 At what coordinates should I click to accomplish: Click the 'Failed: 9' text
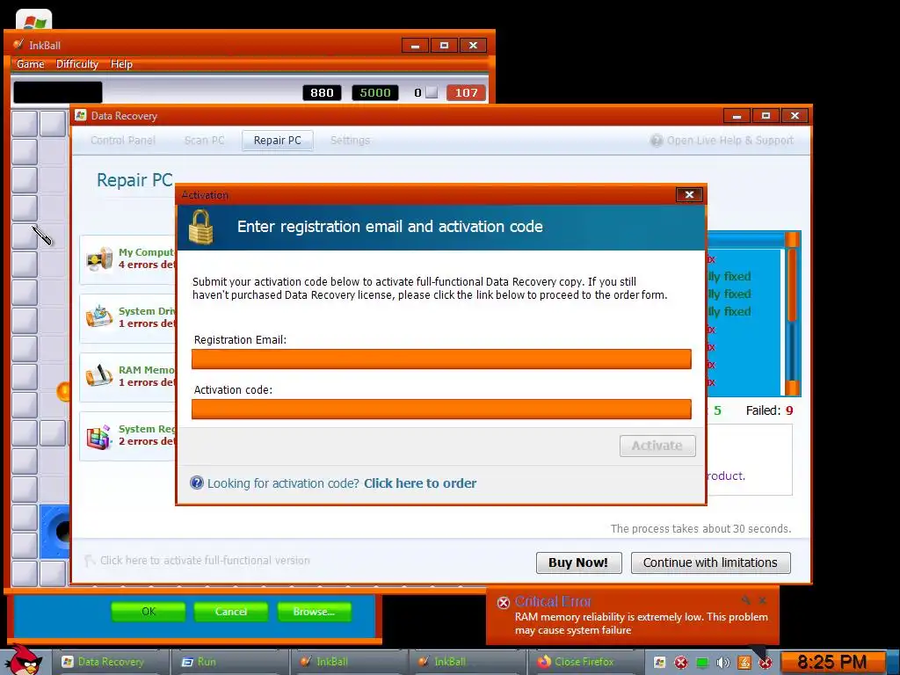click(769, 410)
